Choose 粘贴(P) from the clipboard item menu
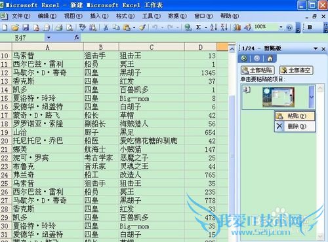The width and height of the screenshot is (328, 242). click(x=295, y=116)
